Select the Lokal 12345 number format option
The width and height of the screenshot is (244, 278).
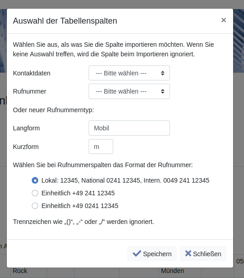pyautogui.click(x=35, y=180)
